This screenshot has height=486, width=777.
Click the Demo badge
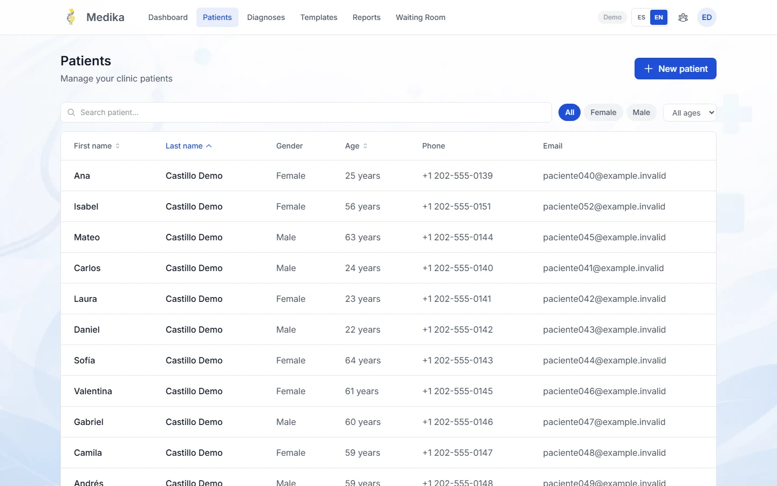click(x=612, y=17)
